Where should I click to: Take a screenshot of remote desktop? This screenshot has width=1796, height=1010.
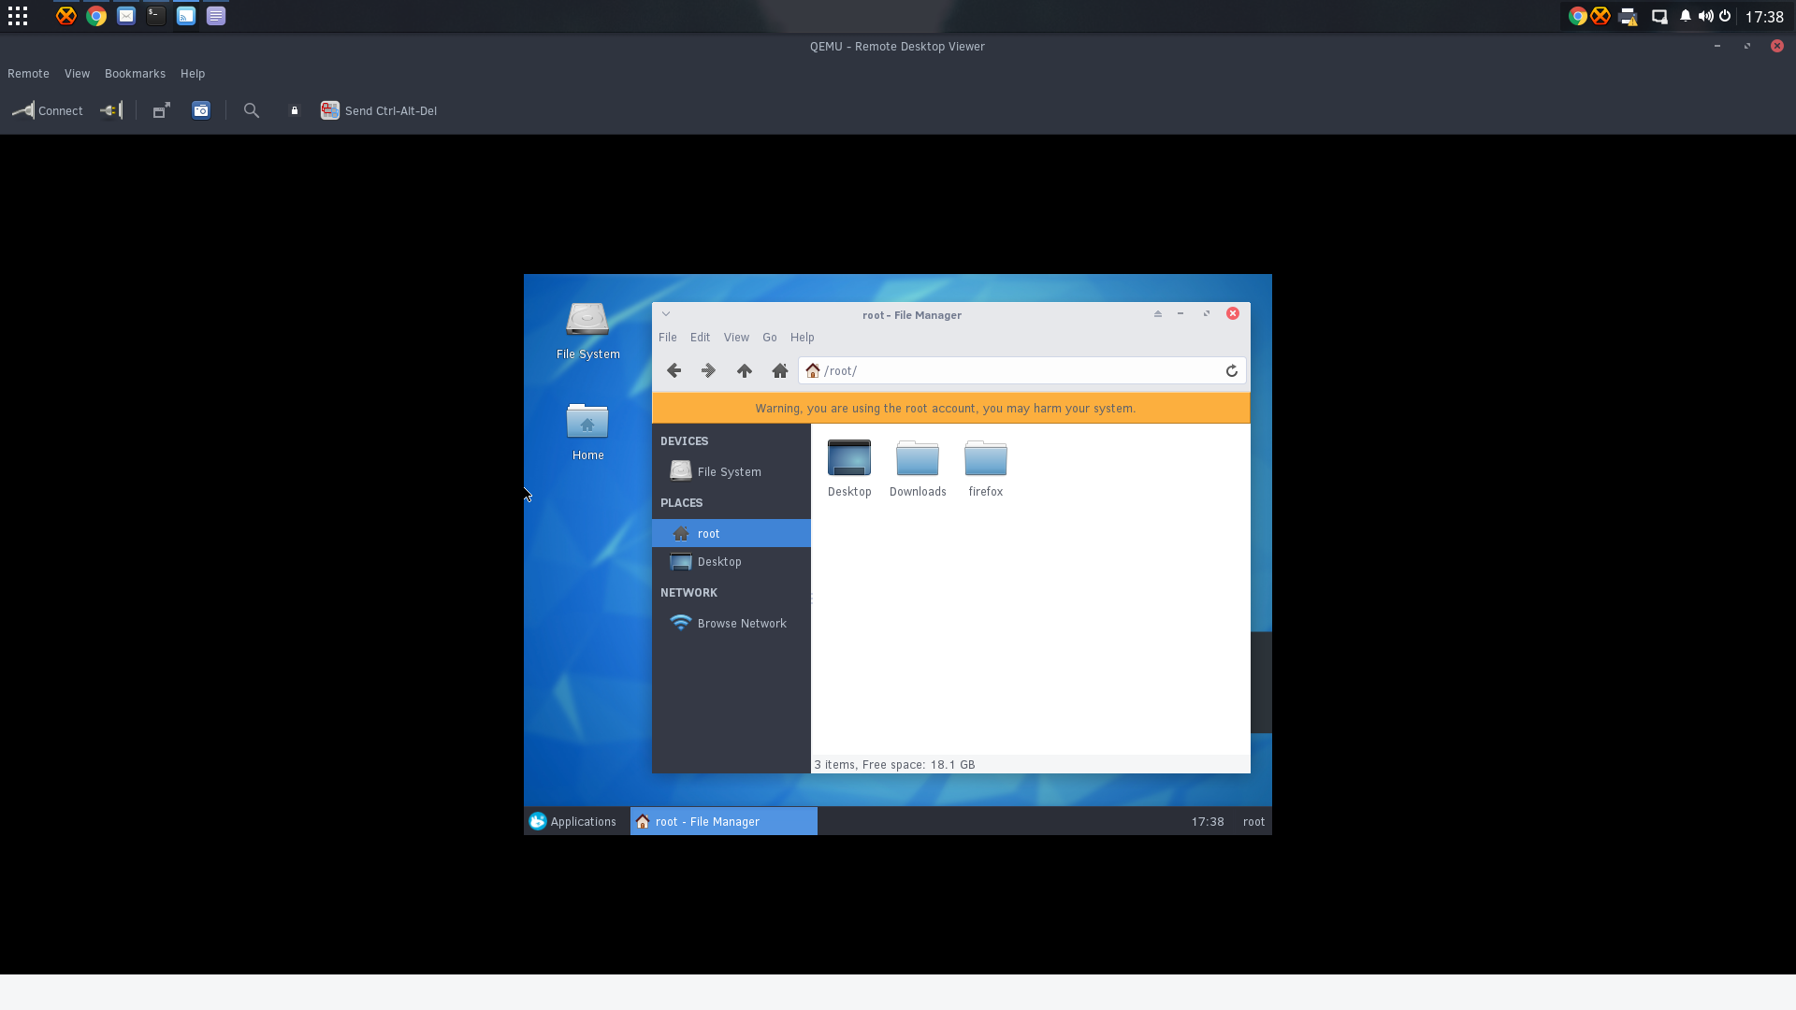pyautogui.click(x=201, y=110)
